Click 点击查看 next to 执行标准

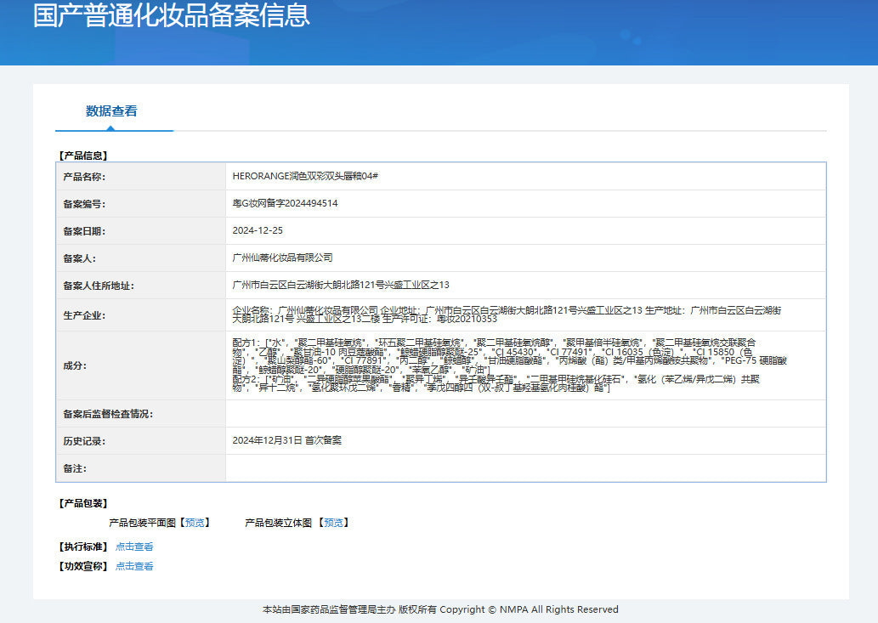pyautogui.click(x=134, y=547)
